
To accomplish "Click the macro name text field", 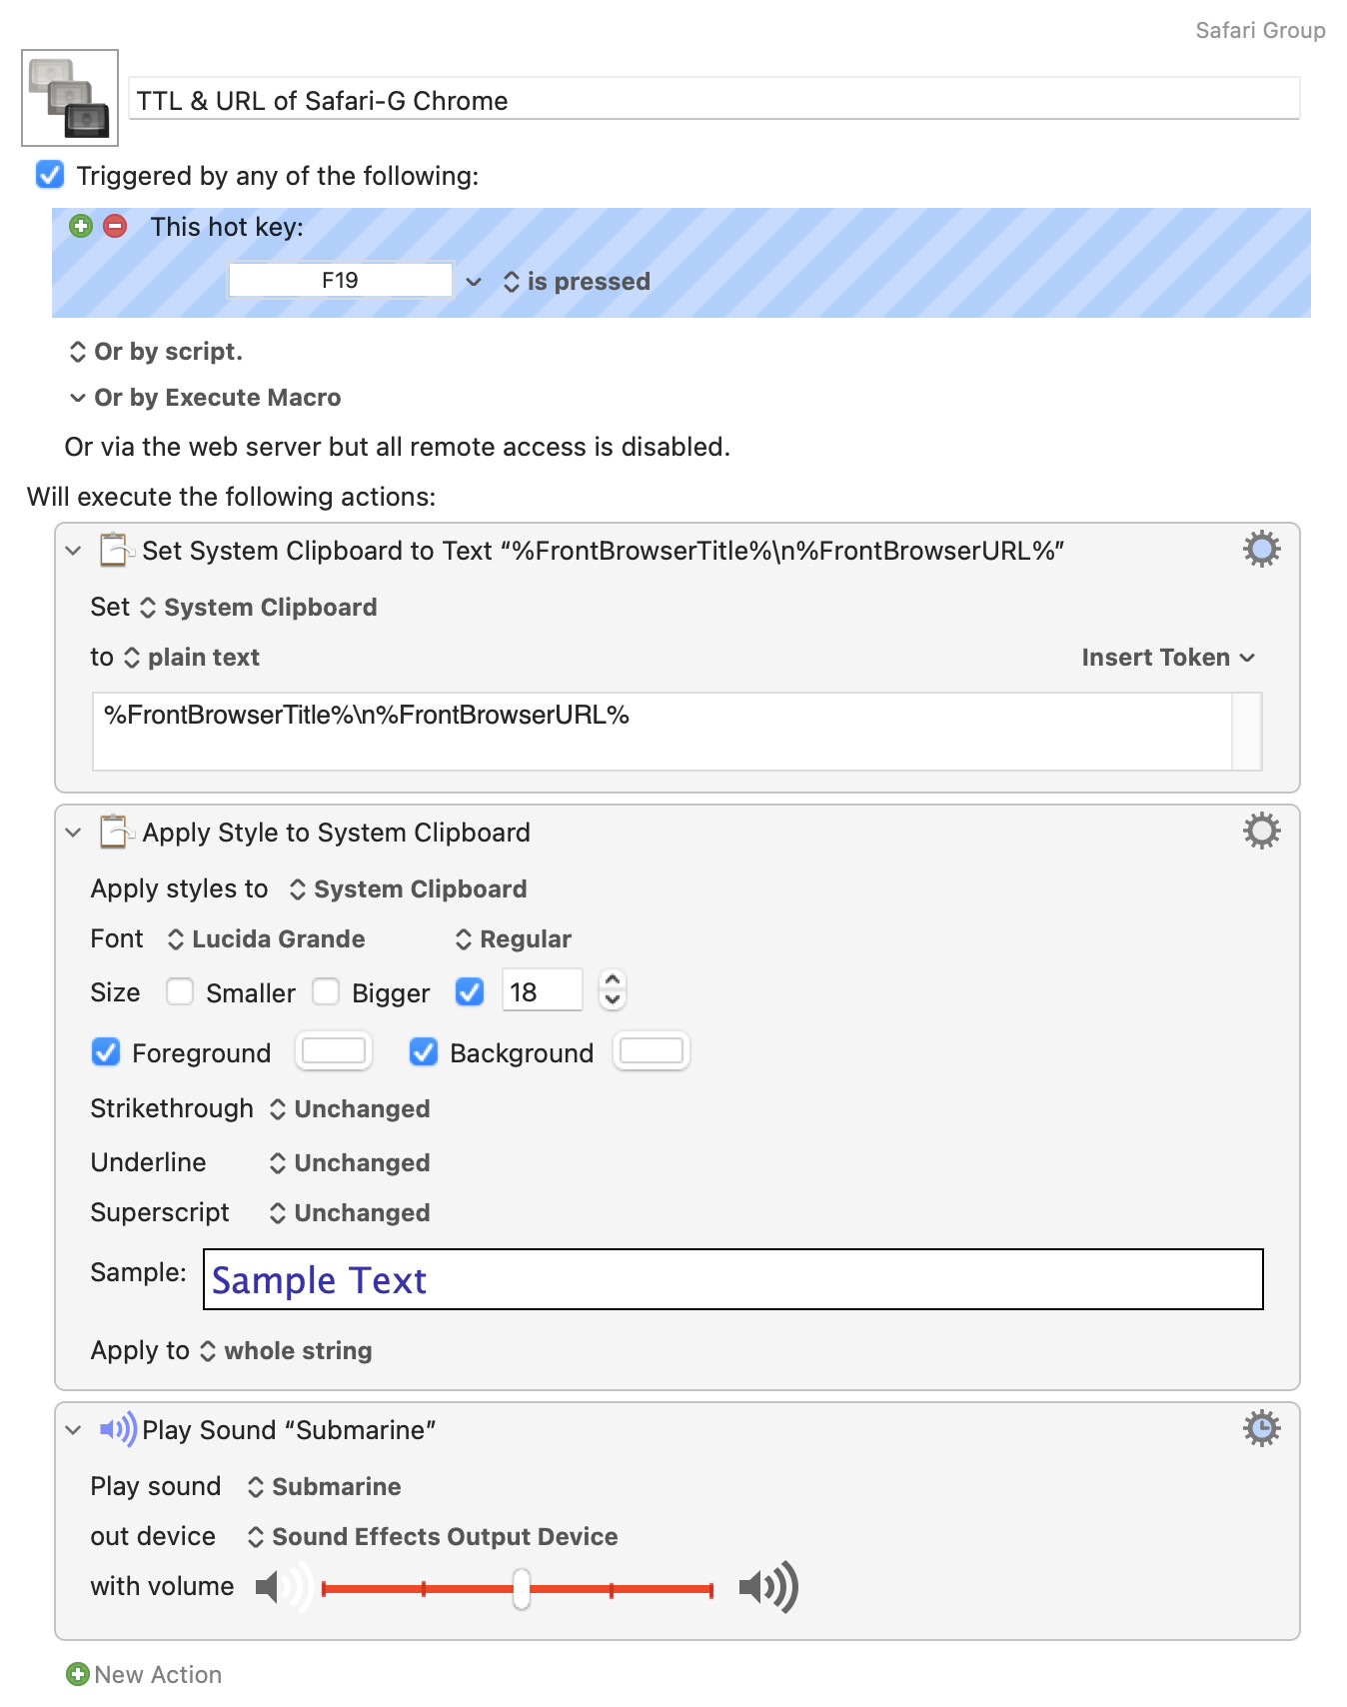I will [x=713, y=100].
